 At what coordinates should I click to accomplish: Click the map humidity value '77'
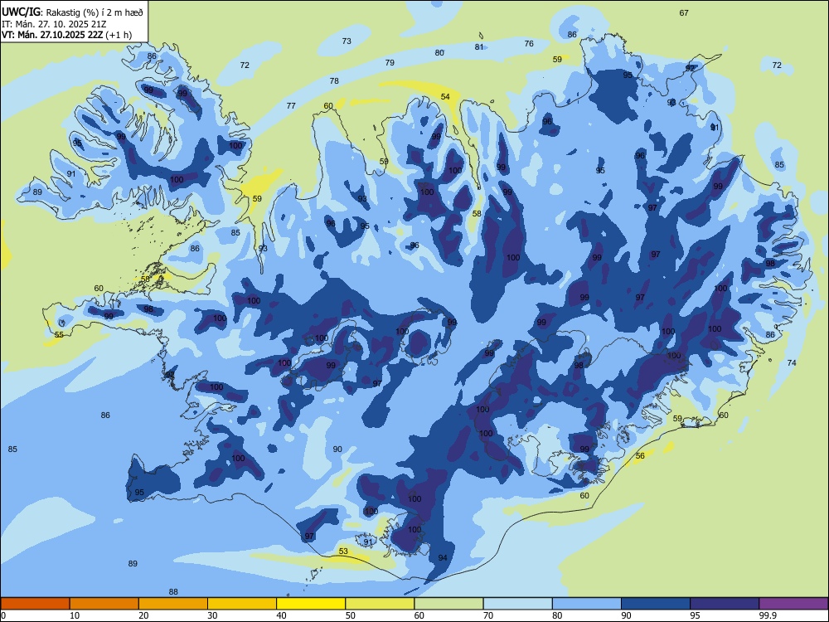[291, 106]
